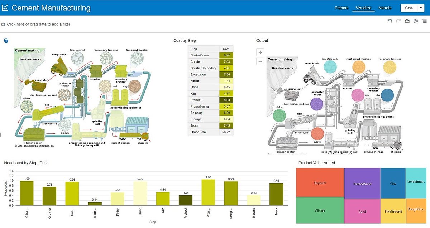Click the Redo icon in the toolbar
This screenshot has width=430, height=228.
coord(398,20)
